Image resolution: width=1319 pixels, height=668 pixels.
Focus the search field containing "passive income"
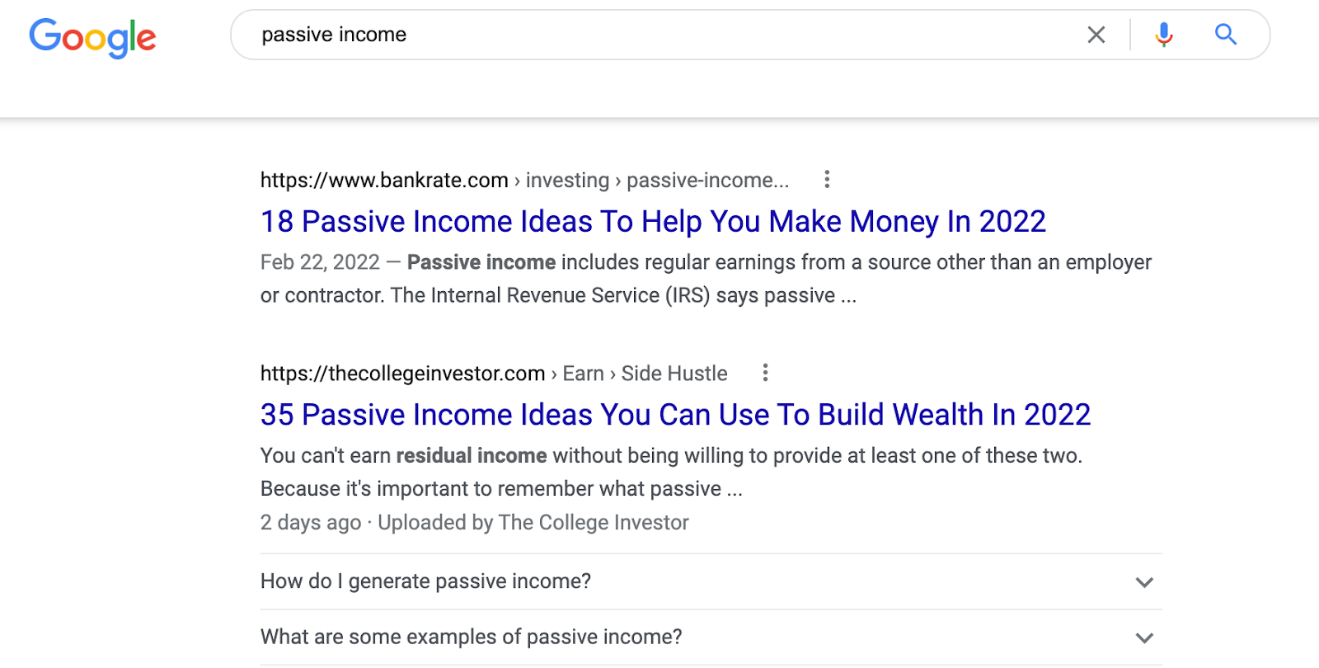pyautogui.click(x=659, y=35)
